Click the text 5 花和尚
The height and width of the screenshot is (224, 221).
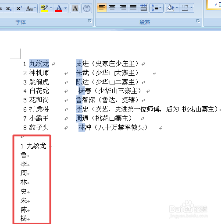(x=36, y=100)
